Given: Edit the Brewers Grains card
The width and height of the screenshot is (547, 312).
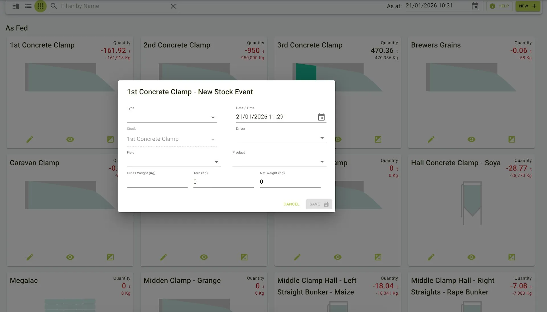Looking at the screenshot, I should (431, 139).
